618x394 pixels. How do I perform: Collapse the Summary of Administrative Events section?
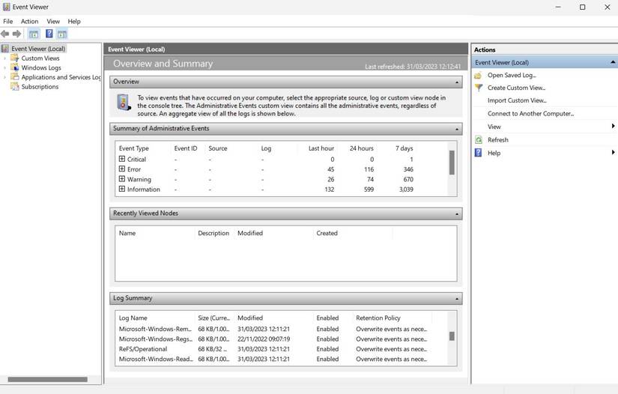point(457,129)
